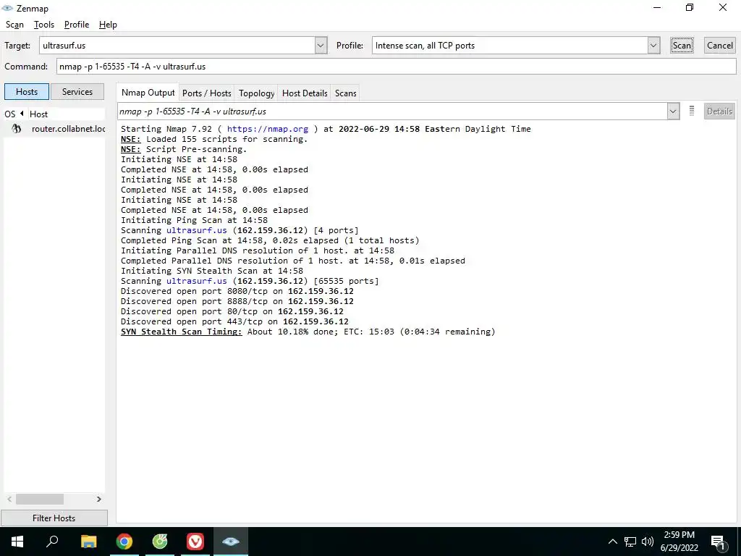
Task: Expand the scan output selector dropdown
Action: point(673,111)
